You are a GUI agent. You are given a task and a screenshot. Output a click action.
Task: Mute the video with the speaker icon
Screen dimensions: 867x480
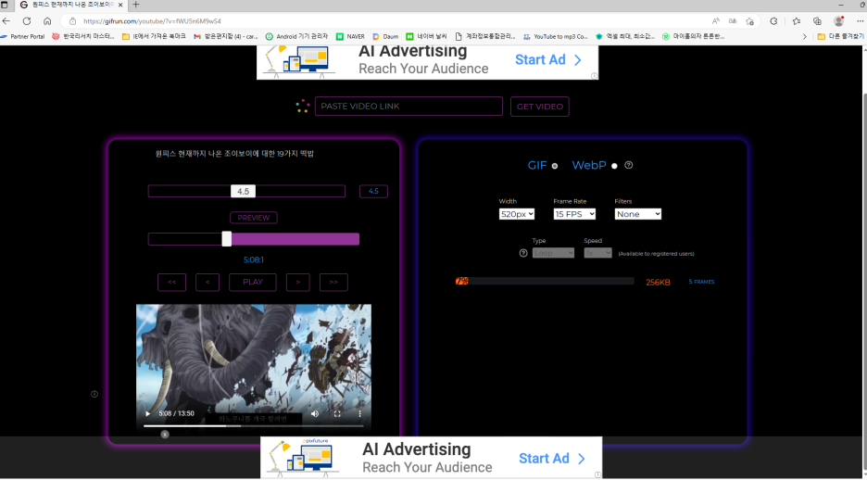pyautogui.click(x=315, y=413)
